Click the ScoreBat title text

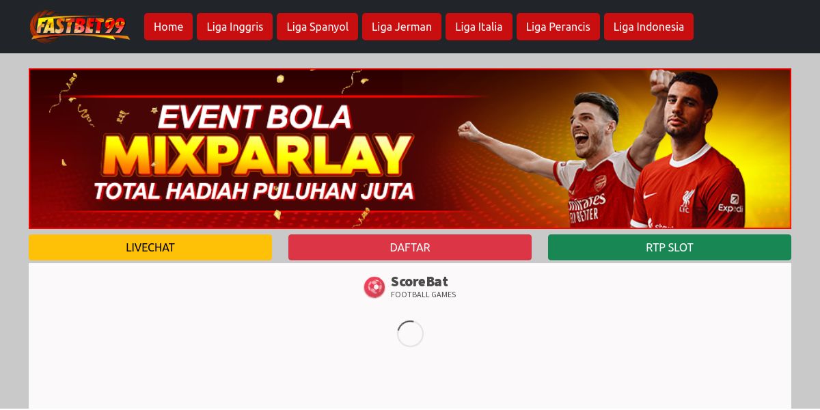(419, 282)
